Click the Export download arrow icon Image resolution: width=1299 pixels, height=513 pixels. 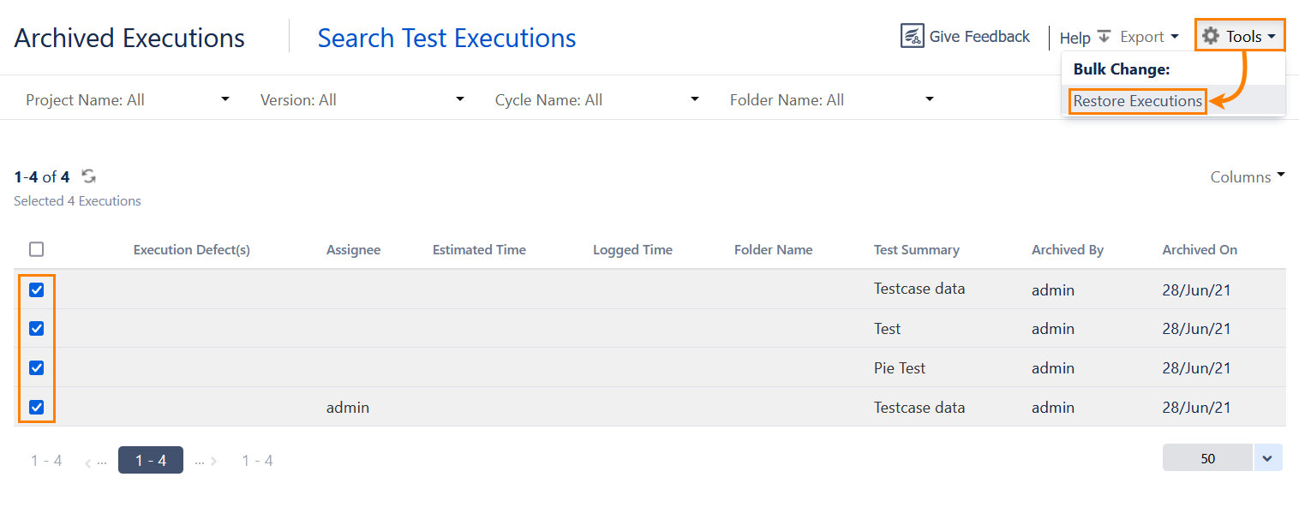click(1104, 36)
